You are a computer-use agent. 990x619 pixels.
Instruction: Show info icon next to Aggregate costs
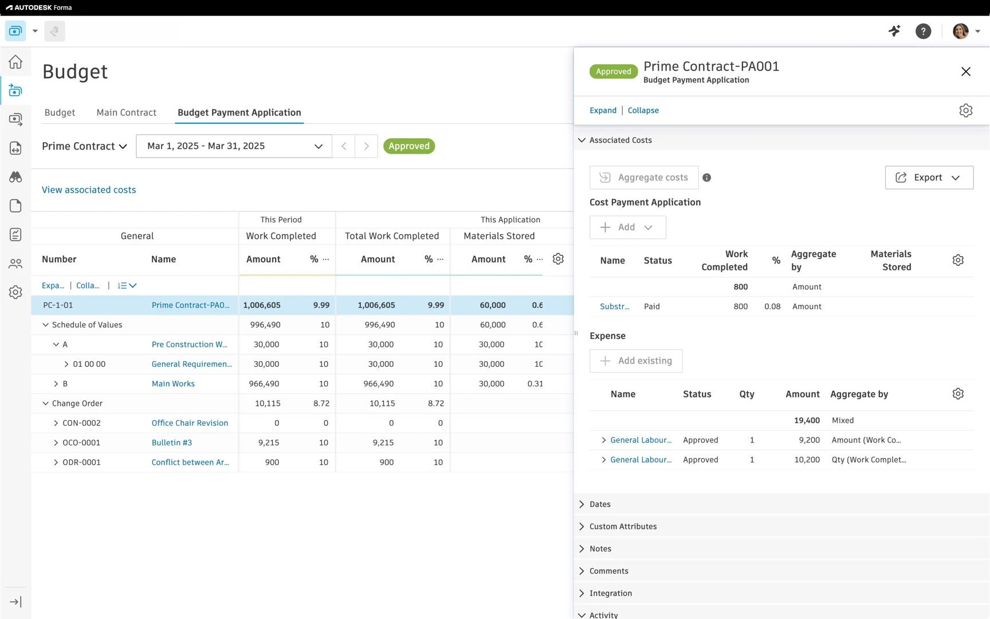click(706, 178)
